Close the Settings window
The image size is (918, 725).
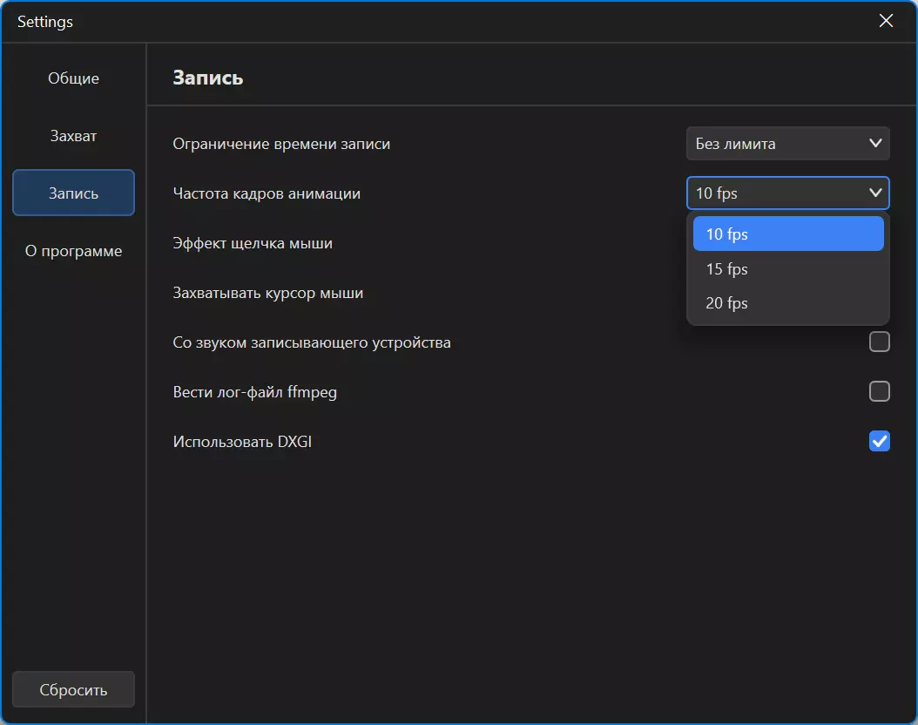(x=886, y=21)
